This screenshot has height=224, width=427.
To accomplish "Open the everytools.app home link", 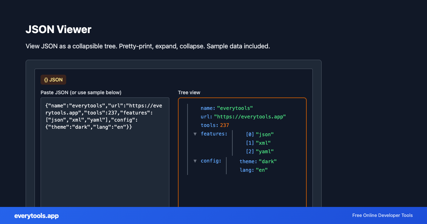I will click(36, 215).
